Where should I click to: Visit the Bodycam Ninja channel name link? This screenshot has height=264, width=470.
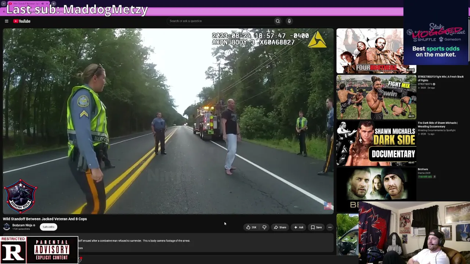pyautogui.click(x=22, y=225)
